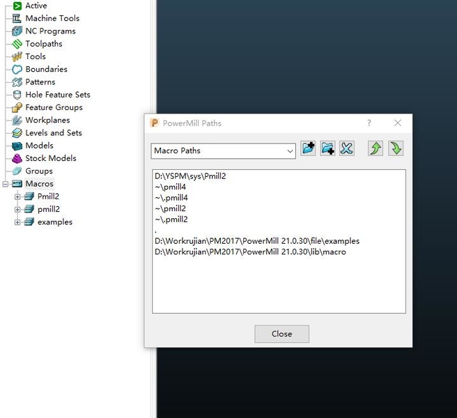Move selected path down
This screenshot has width=457, height=418.
click(x=396, y=148)
